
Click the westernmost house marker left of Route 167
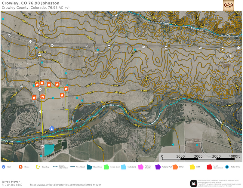pyautogui.click(x=34, y=97)
